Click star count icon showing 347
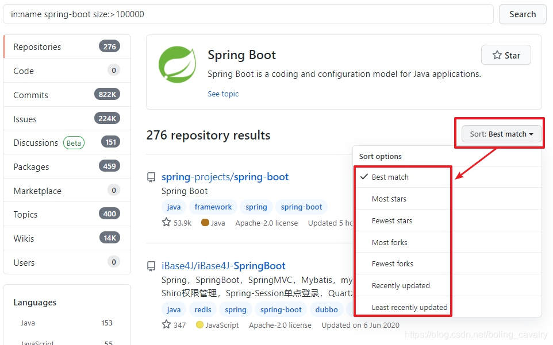The image size is (553, 345). pos(166,324)
